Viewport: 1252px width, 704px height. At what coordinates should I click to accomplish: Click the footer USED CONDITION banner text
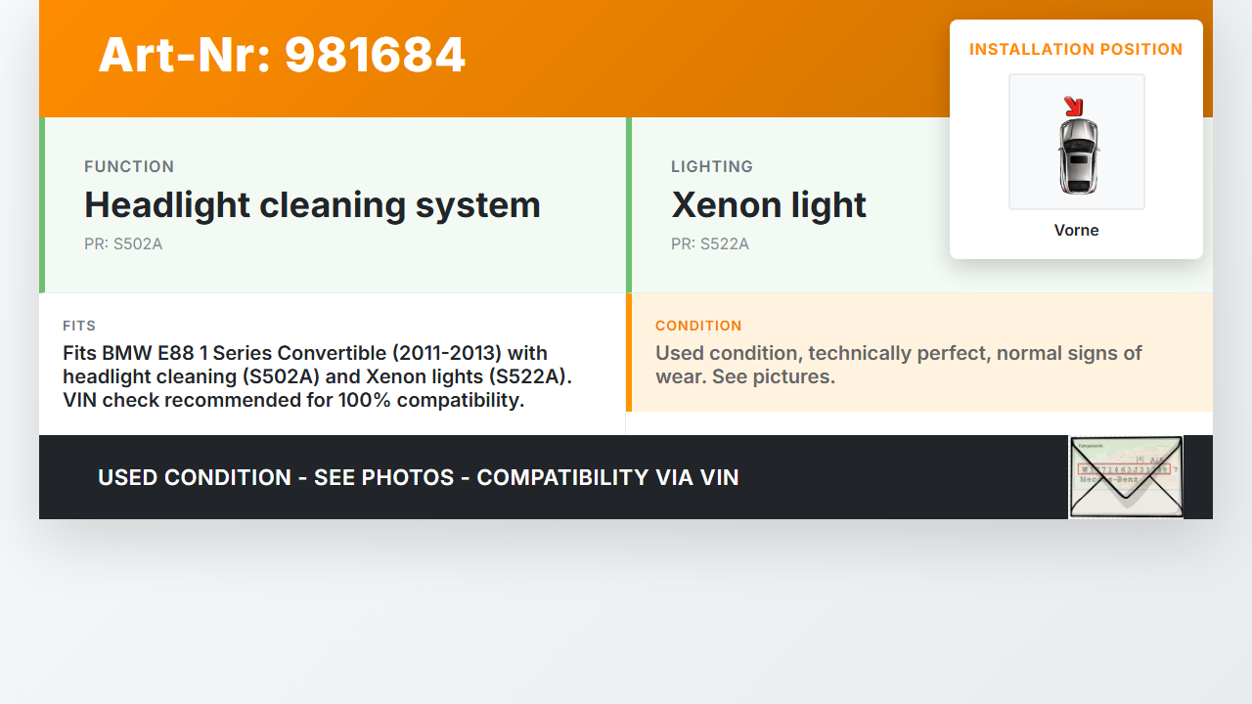419,477
